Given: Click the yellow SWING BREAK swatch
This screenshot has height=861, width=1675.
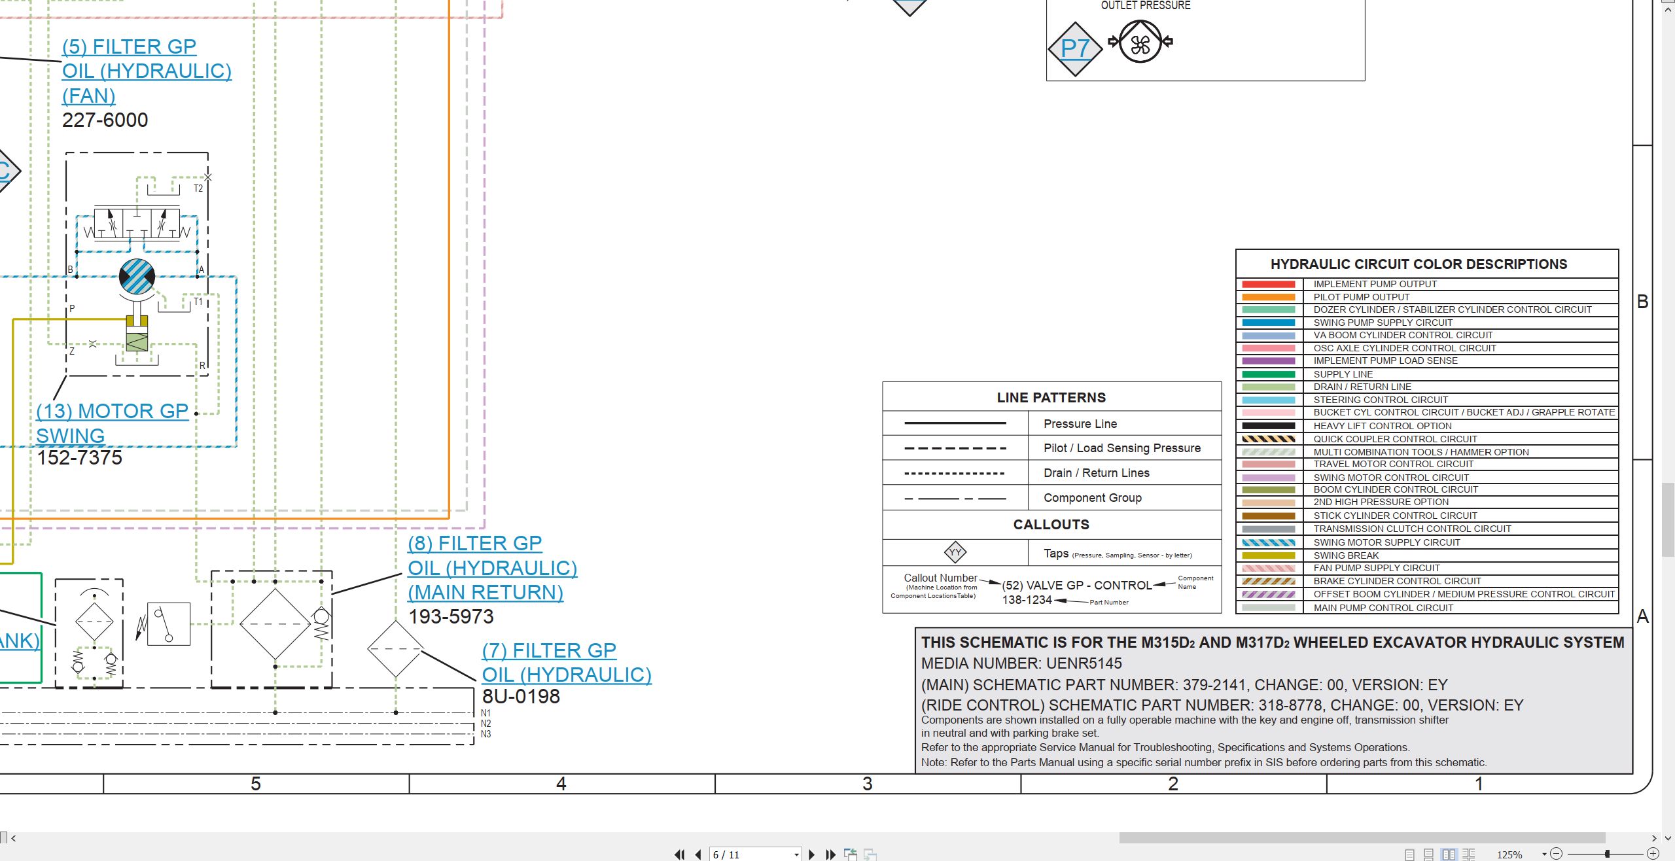Looking at the screenshot, I should point(1268,555).
